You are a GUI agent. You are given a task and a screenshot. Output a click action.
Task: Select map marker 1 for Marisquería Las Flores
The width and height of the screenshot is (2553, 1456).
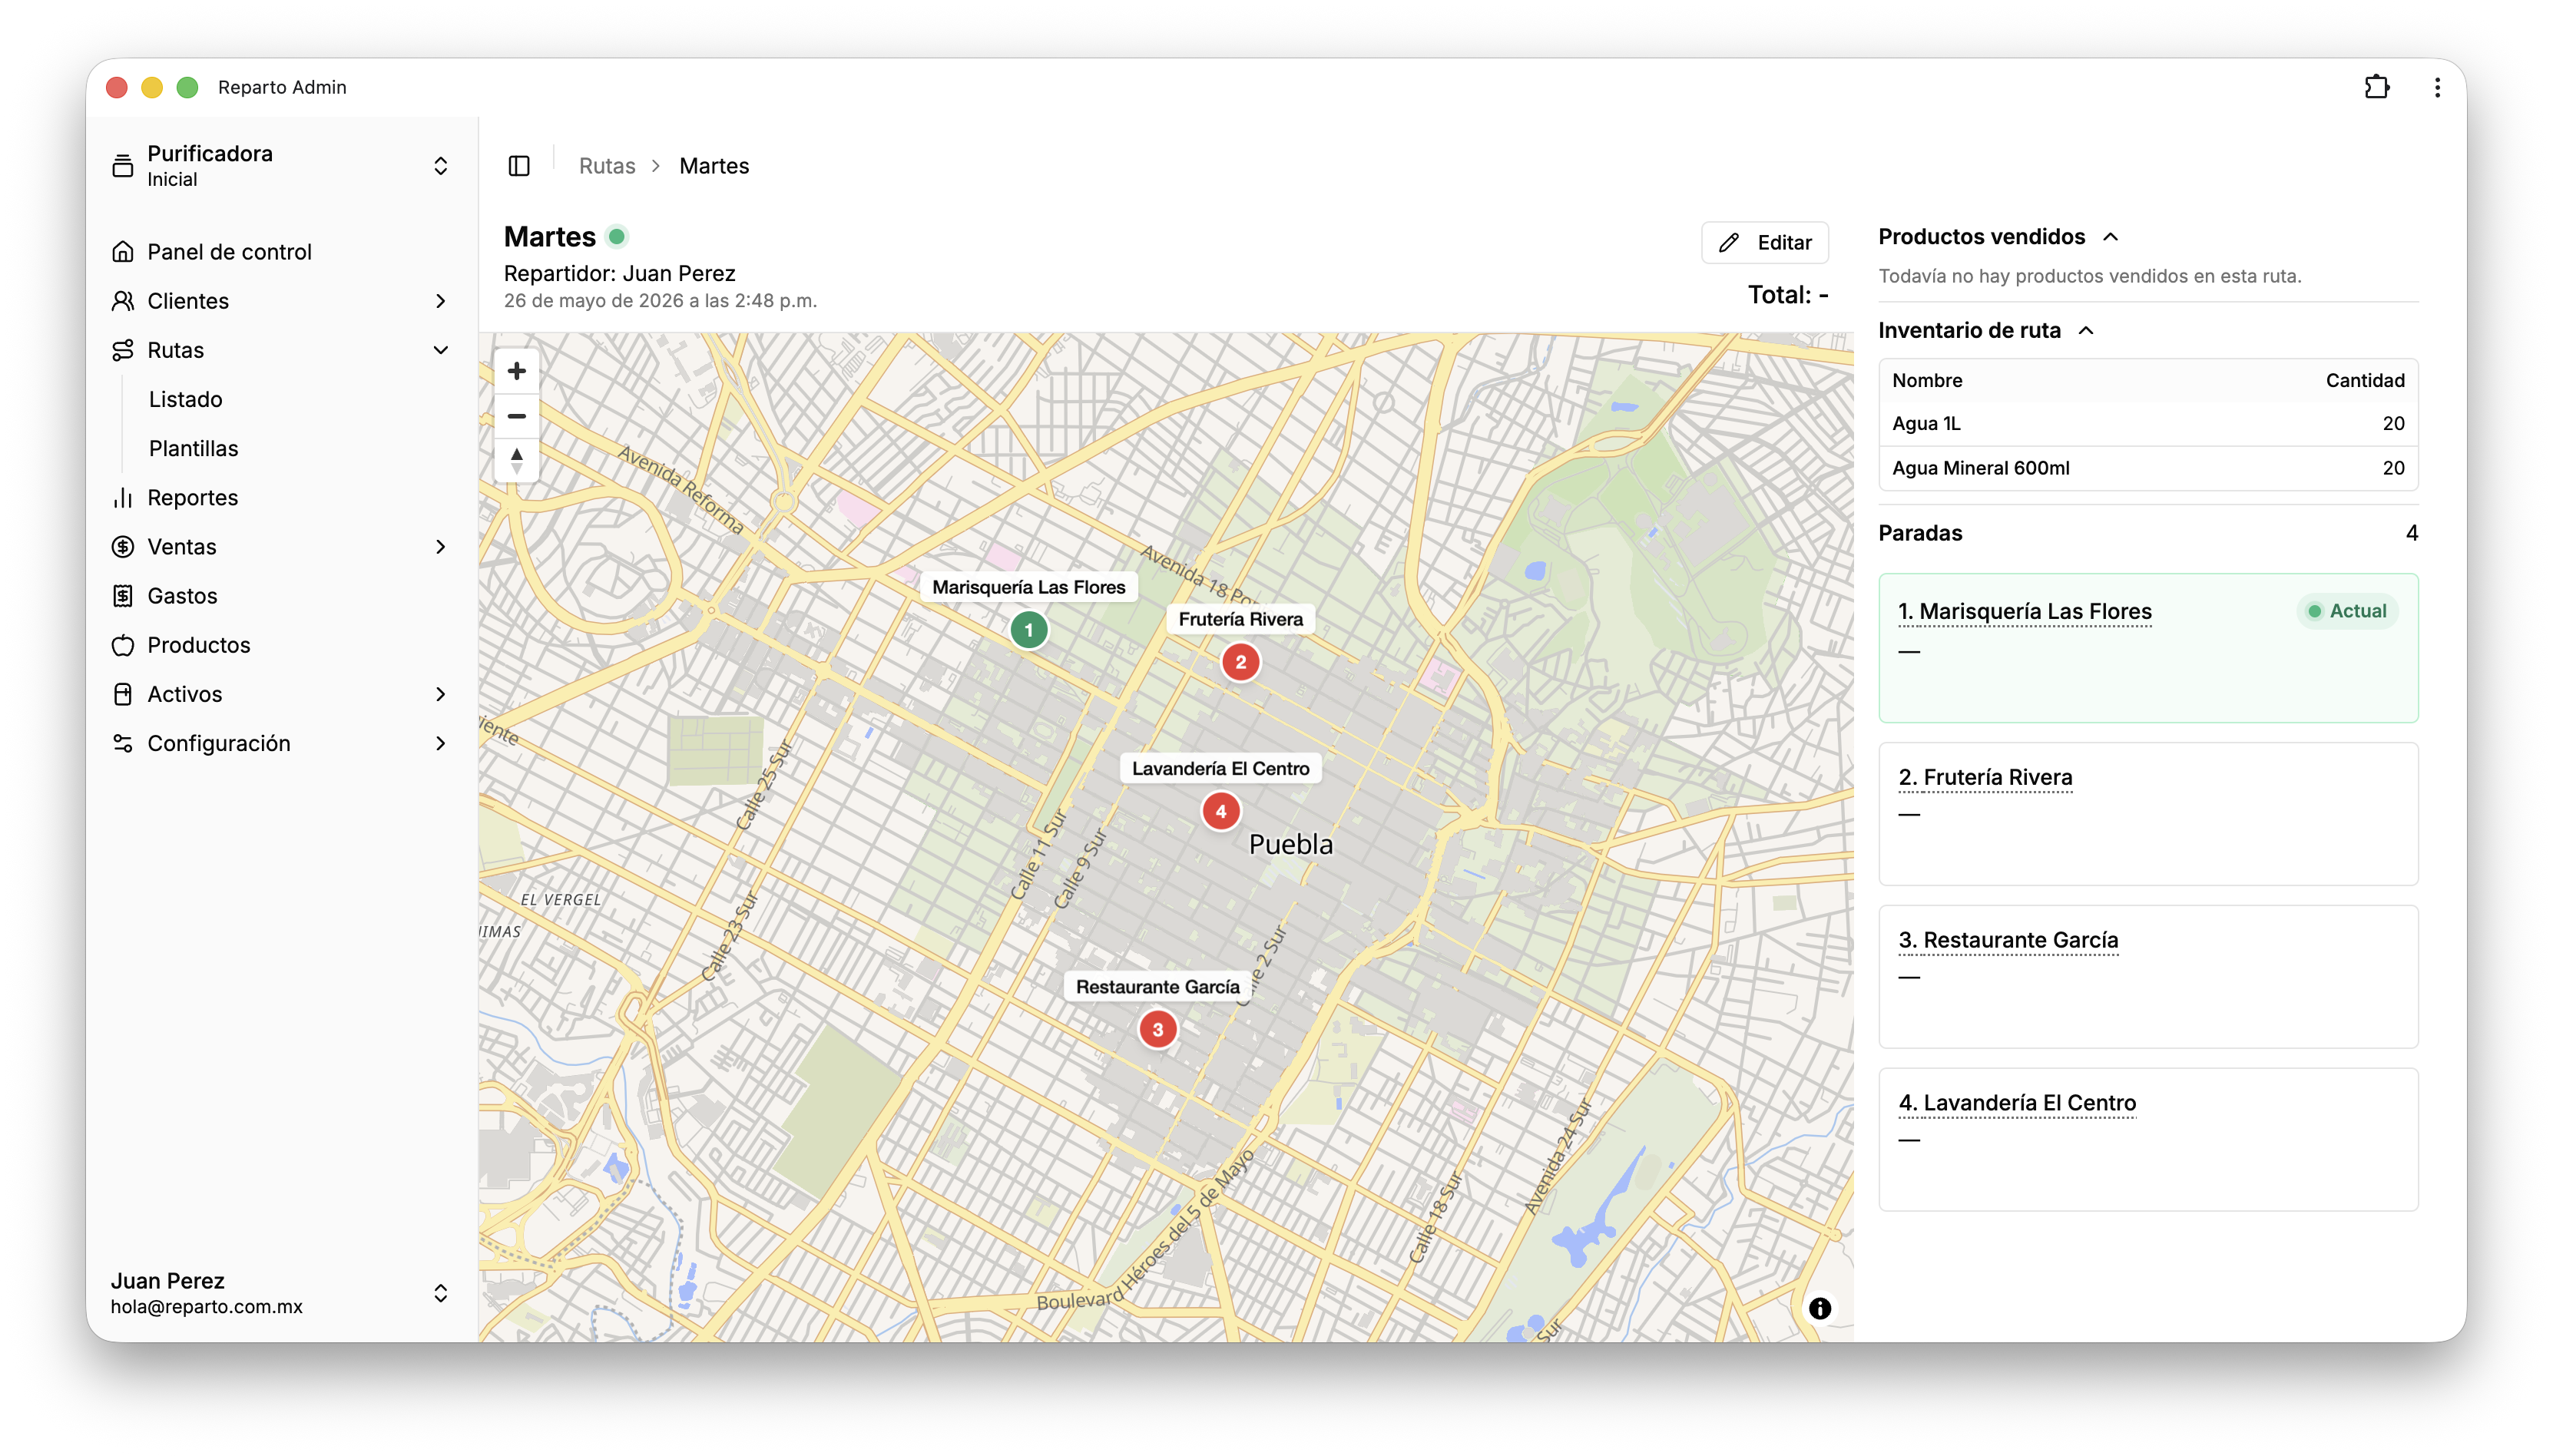pyautogui.click(x=1028, y=630)
